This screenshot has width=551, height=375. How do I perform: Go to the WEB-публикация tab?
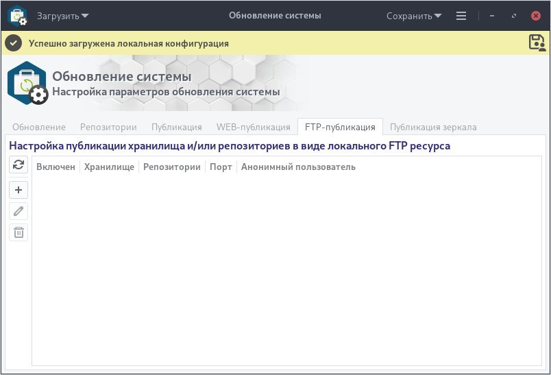tap(254, 127)
